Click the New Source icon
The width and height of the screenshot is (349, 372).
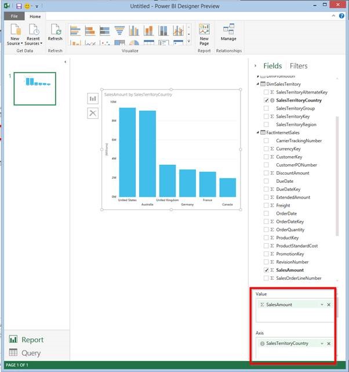(x=16, y=30)
